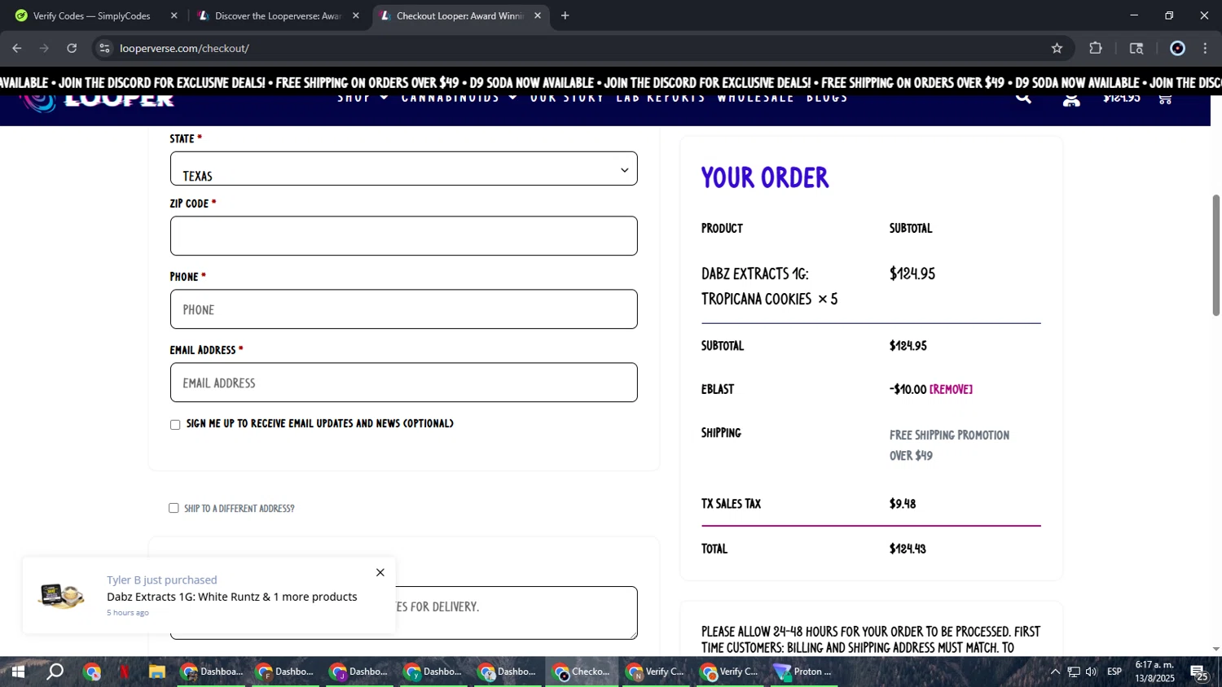The width and height of the screenshot is (1222, 687).
Task: Bookmark this page with the star icon
Action: tap(1057, 48)
